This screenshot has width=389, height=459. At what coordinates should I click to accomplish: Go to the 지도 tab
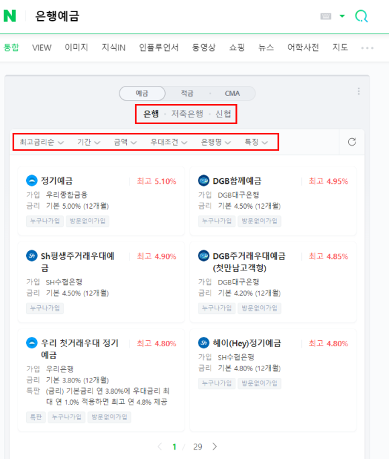(x=340, y=48)
